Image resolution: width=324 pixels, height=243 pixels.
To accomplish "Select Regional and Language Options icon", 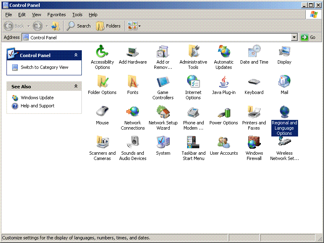I will point(284,112).
